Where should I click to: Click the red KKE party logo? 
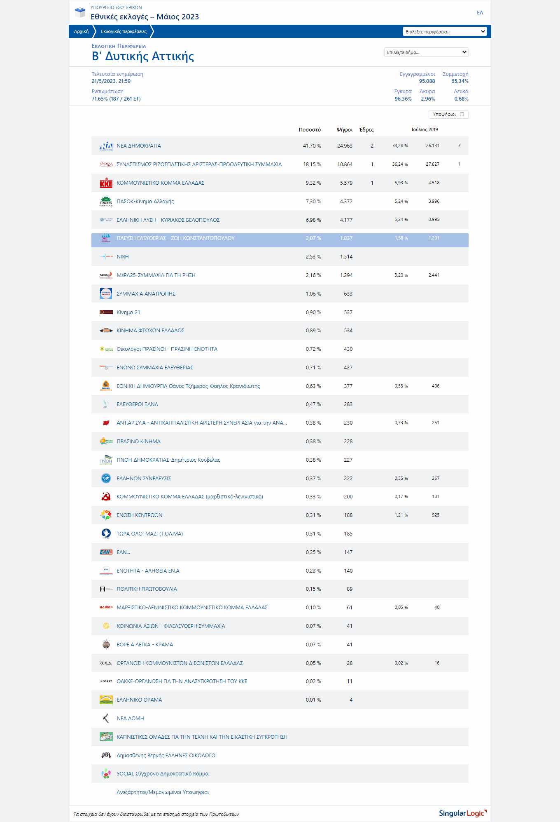[x=106, y=183]
